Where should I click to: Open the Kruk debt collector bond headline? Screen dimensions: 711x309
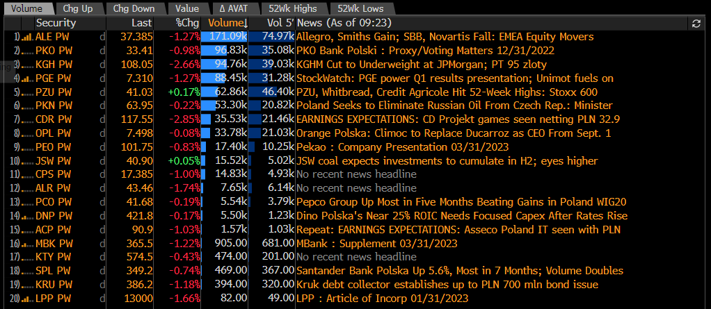447,285
